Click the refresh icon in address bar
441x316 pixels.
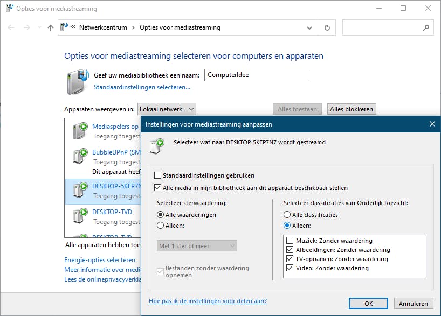pos(327,27)
